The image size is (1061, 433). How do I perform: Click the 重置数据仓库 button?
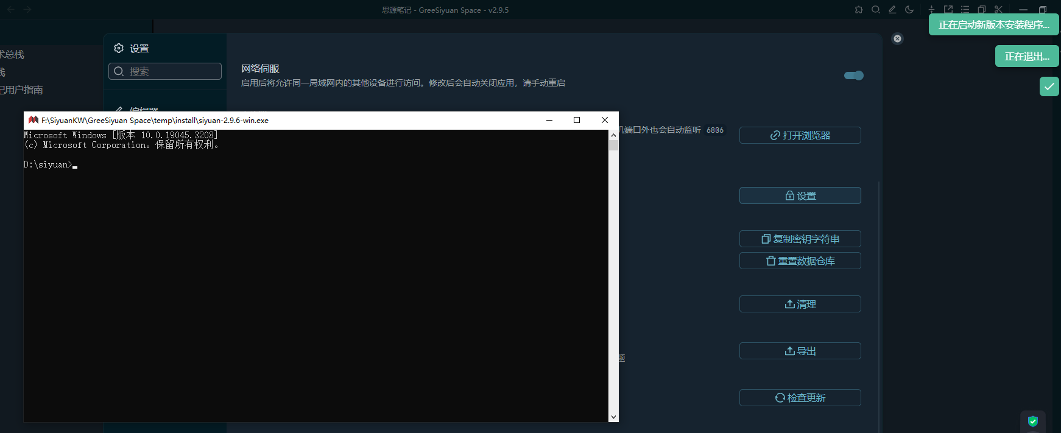[x=800, y=261]
